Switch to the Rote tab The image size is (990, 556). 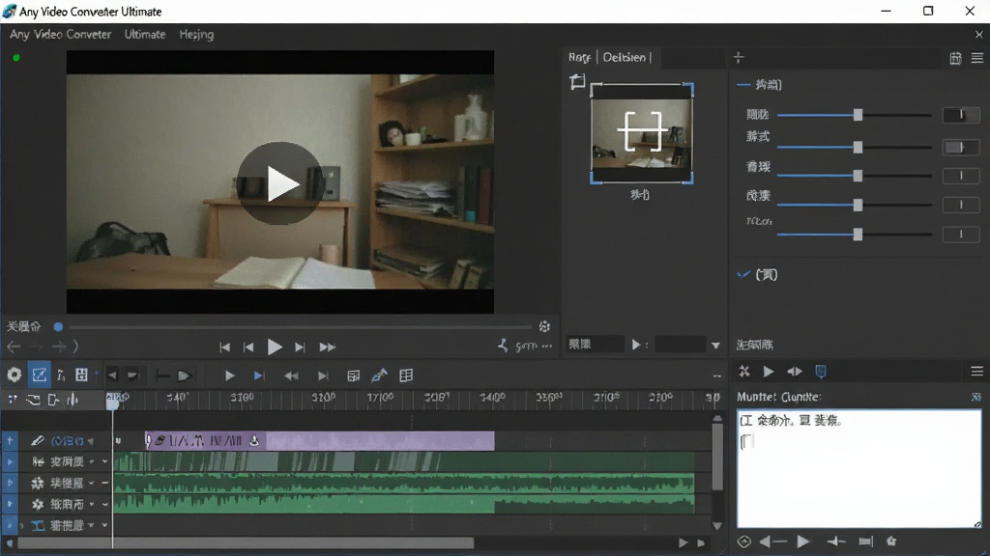[580, 57]
